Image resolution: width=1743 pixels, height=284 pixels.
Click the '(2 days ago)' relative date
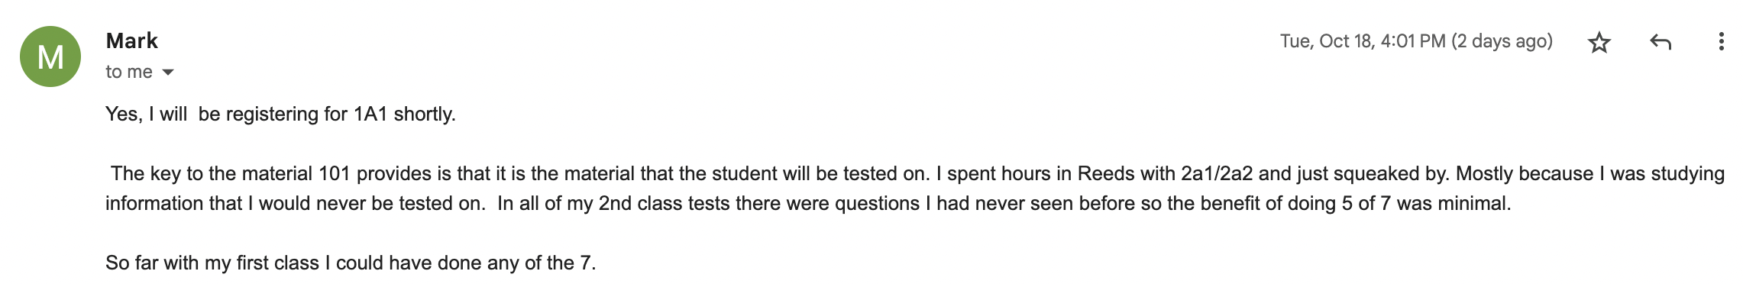[1502, 41]
